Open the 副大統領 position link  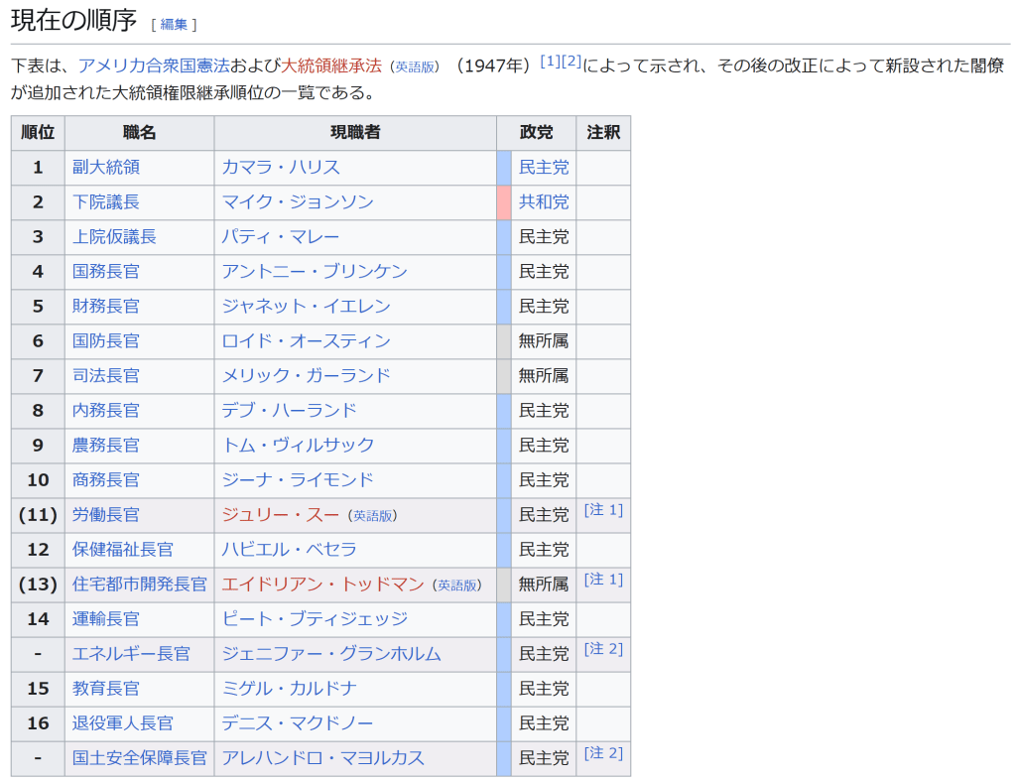tap(106, 168)
